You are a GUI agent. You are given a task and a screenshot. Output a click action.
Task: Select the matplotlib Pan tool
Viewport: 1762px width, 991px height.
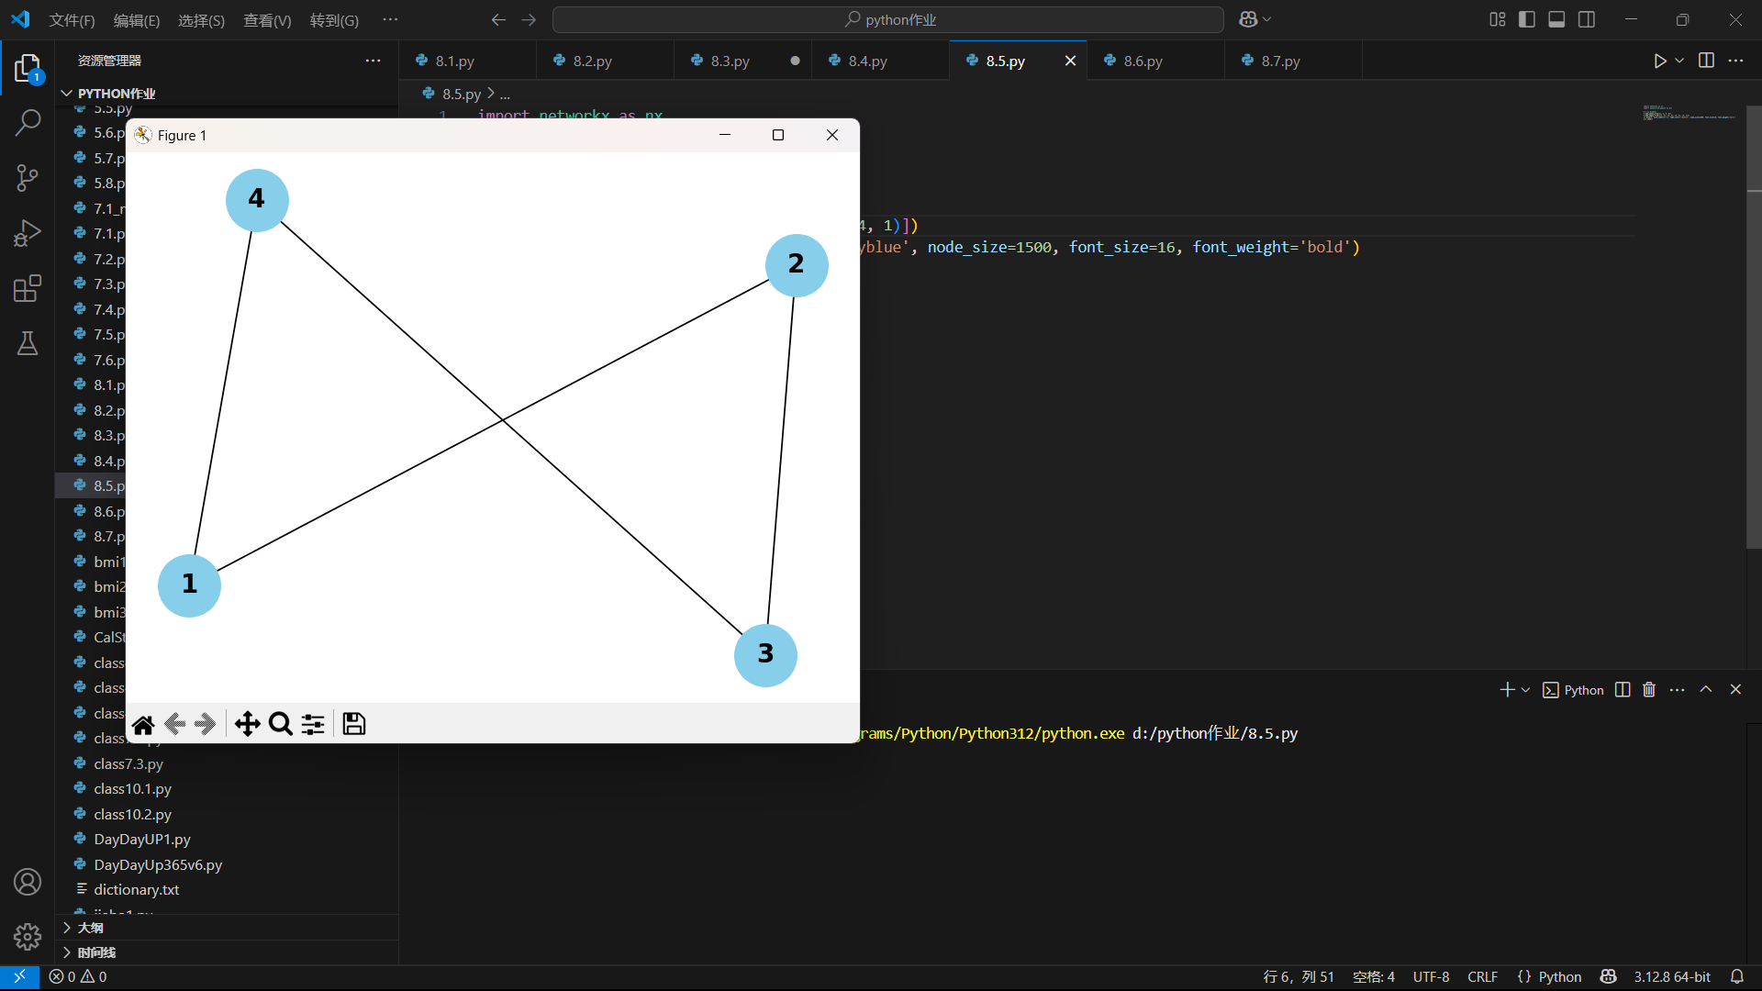click(x=247, y=725)
